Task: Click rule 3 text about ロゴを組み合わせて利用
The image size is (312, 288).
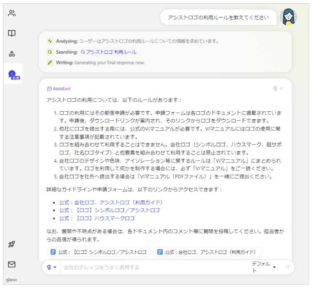Action: (x=170, y=149)
